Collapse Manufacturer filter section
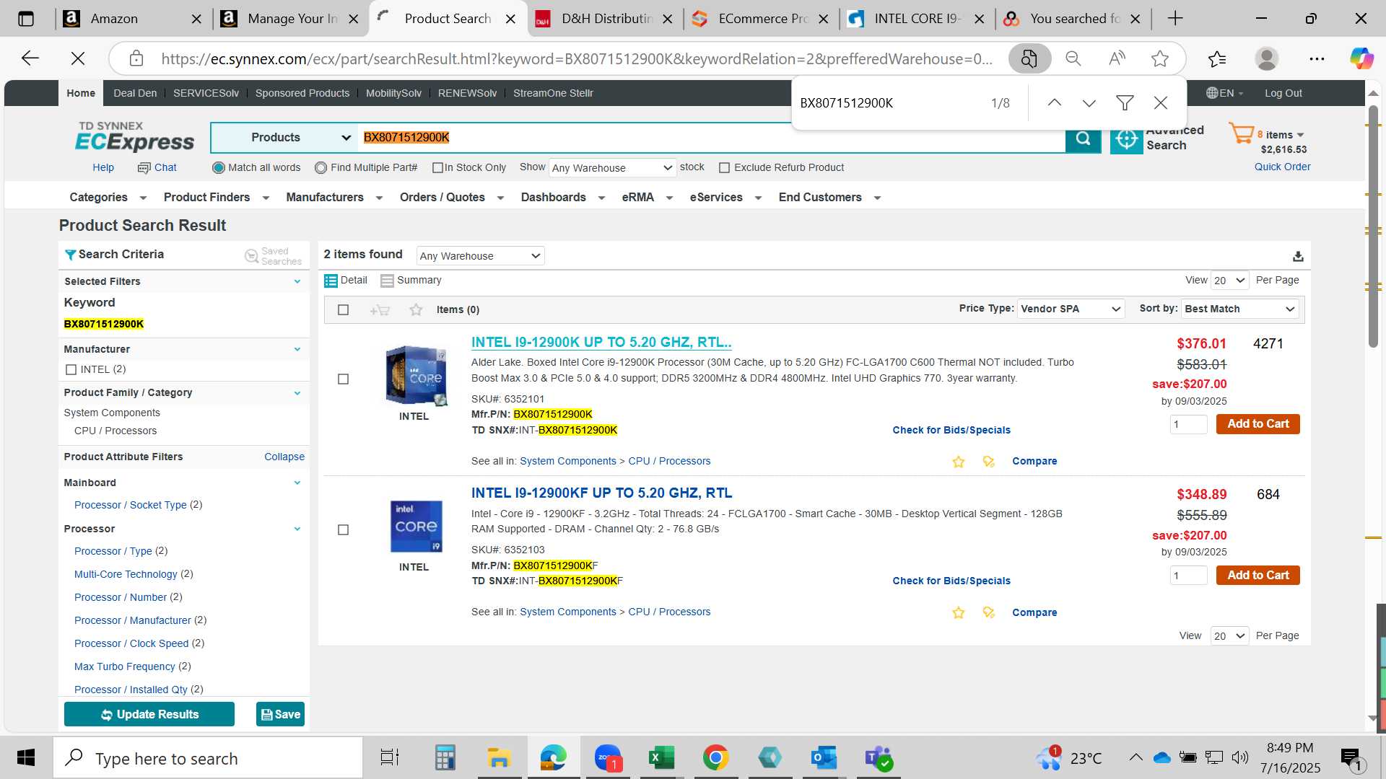This screenshot has width=1386, height=779. [297, 350]
